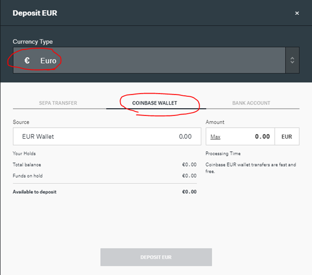Click the Your Holds heading
The height and width of the screenshot is (275, 312).
click(24, 153)
